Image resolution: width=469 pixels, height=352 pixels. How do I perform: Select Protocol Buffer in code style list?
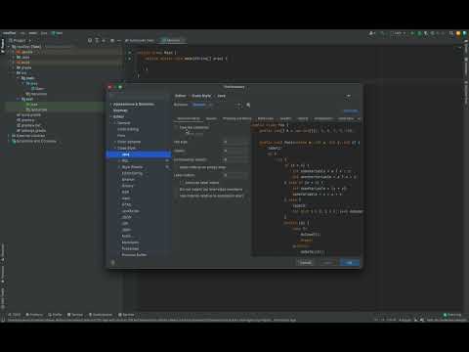click(x=134, y=254)
